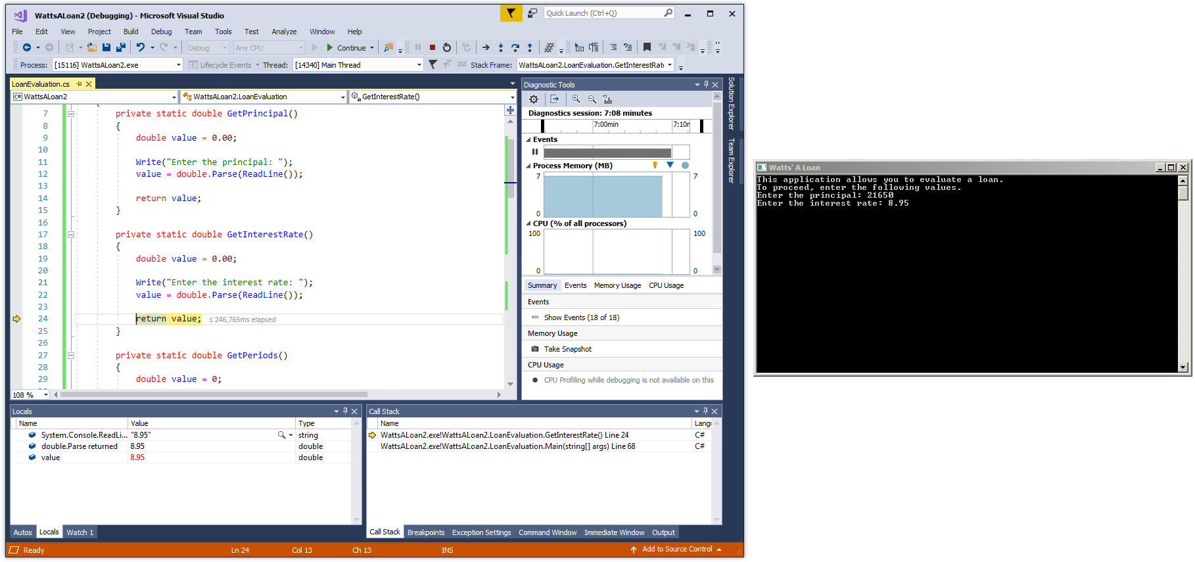Screen dimensions: 1195x562
Task: Open the Stack Frame dropdown
Action: [x=596, y=64]
